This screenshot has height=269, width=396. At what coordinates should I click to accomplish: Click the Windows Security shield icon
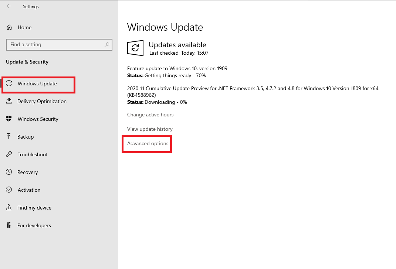[9, 119]
